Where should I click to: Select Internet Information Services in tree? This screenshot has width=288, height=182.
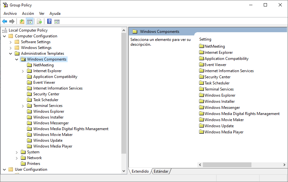coord(58,88)
